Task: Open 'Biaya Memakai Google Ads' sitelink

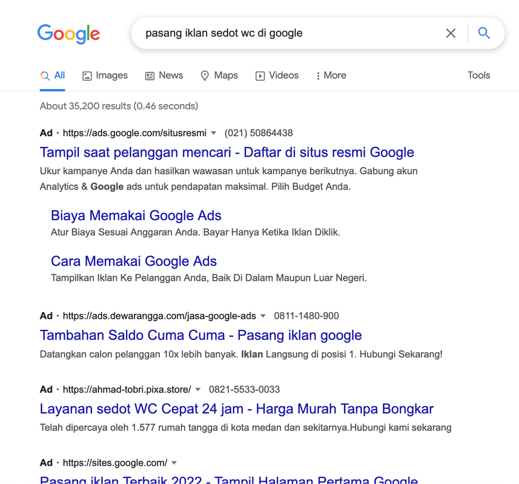Action: pyautogui.click(x=136, y=215)
